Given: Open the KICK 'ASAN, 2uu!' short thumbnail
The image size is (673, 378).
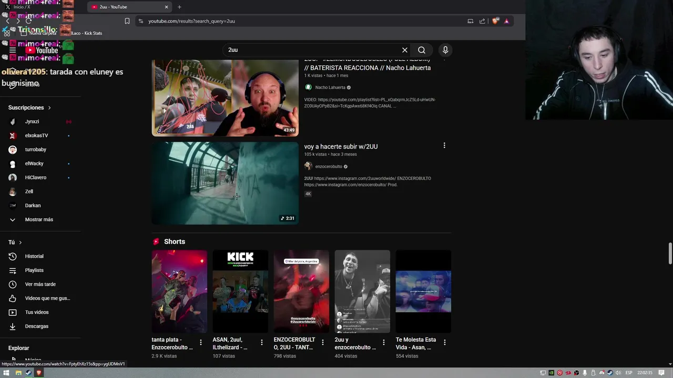Looking at the screenshot, I should click(240, 291).
